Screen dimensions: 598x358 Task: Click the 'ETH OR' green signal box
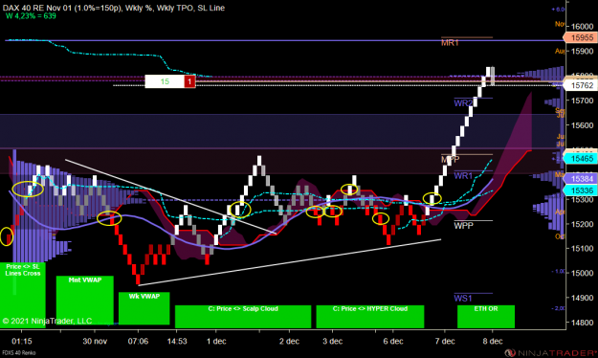point(486,317)
